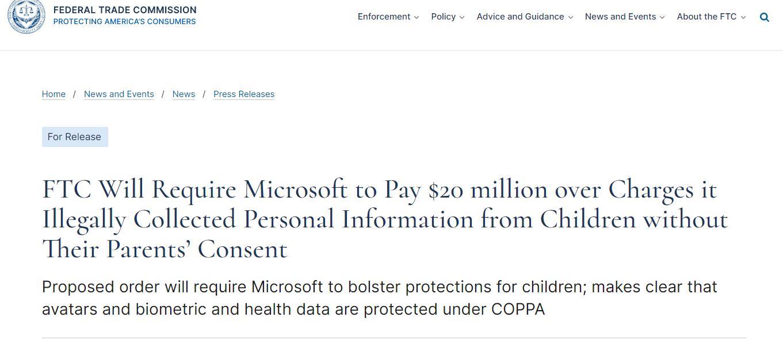Open the Press Releases breadcrumb link
The width and height of the screenshot is (783, 348).
(244, 94)
